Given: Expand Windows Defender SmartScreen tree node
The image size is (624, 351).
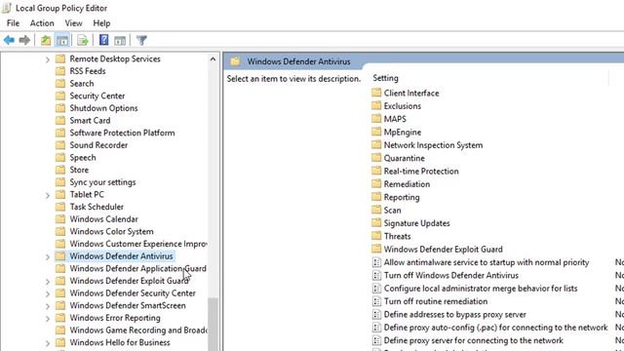Looking at the screenshot, I should click(x=48, y=306).
